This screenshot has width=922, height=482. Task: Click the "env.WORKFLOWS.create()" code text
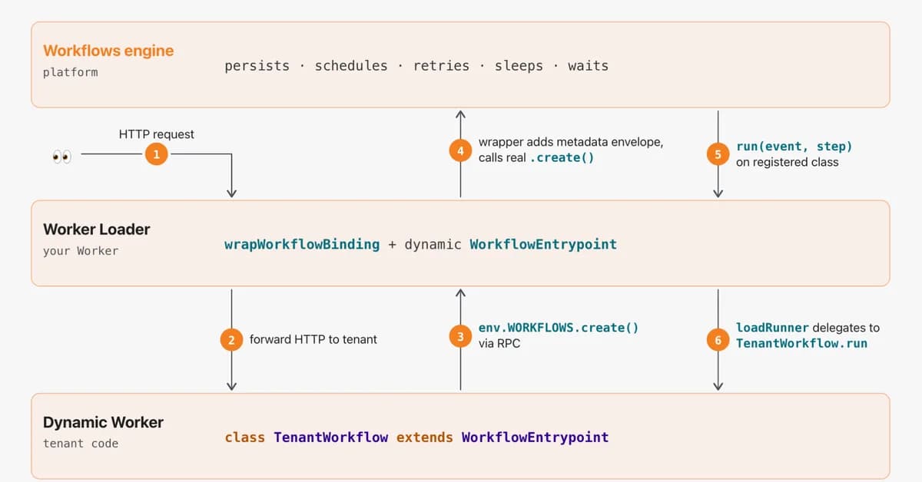(559, 328)
